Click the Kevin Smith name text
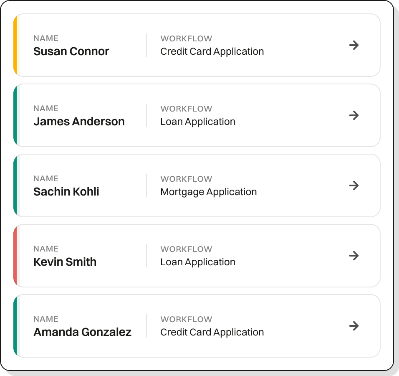 tap(65, 262)
